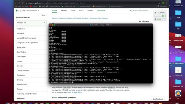Click the site lock icon in address bar
Viewport: 185px width, 104px height.
point(27,3)
